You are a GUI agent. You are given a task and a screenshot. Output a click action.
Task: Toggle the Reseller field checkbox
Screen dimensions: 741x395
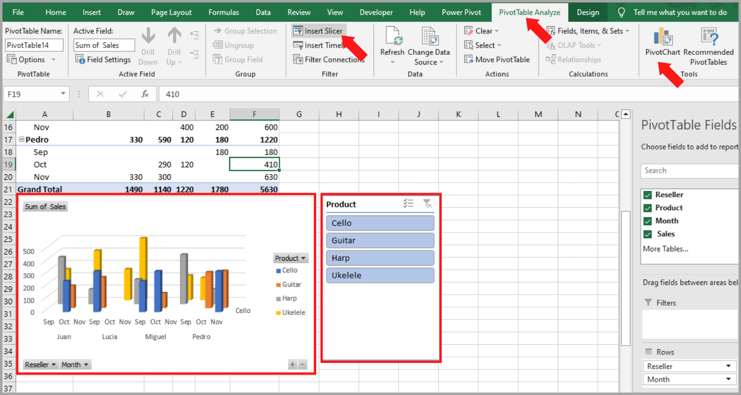click(x=648, y=195)
